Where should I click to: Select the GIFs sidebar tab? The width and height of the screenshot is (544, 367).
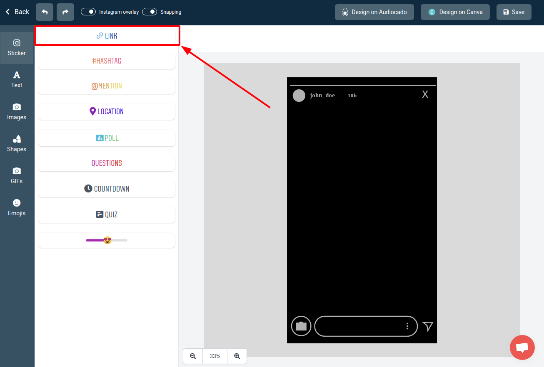tap(17, 175)
